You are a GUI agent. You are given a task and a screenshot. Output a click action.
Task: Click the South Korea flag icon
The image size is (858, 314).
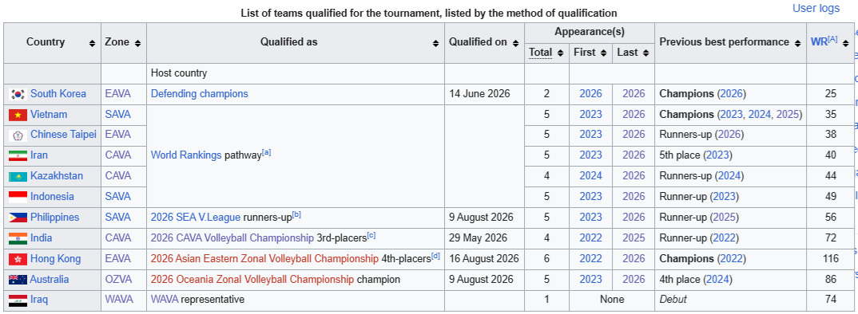(18, 94)
